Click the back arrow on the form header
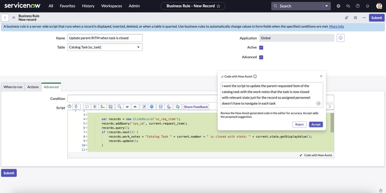The height and width of the screenshot is (193, 386). pyautogui.click(x=5, y=18)
